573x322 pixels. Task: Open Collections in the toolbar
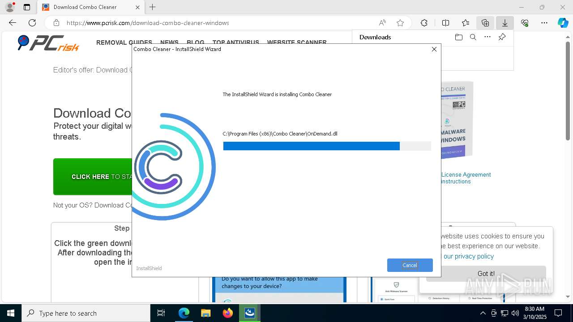(x=485, y=23)
